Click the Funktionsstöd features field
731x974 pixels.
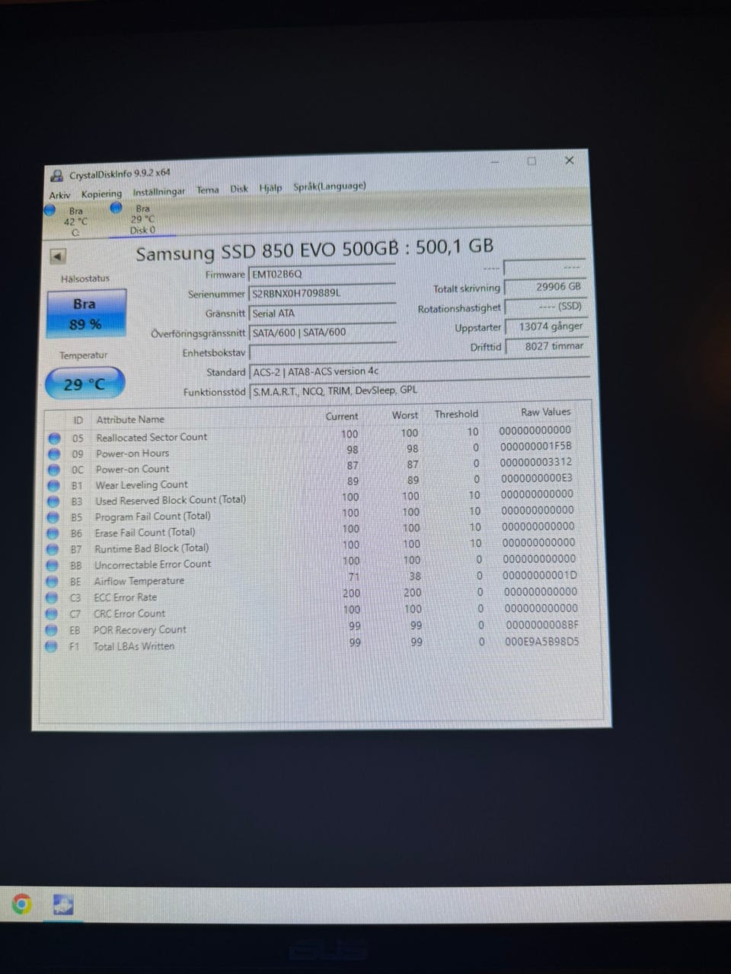[x=419, y=390]
